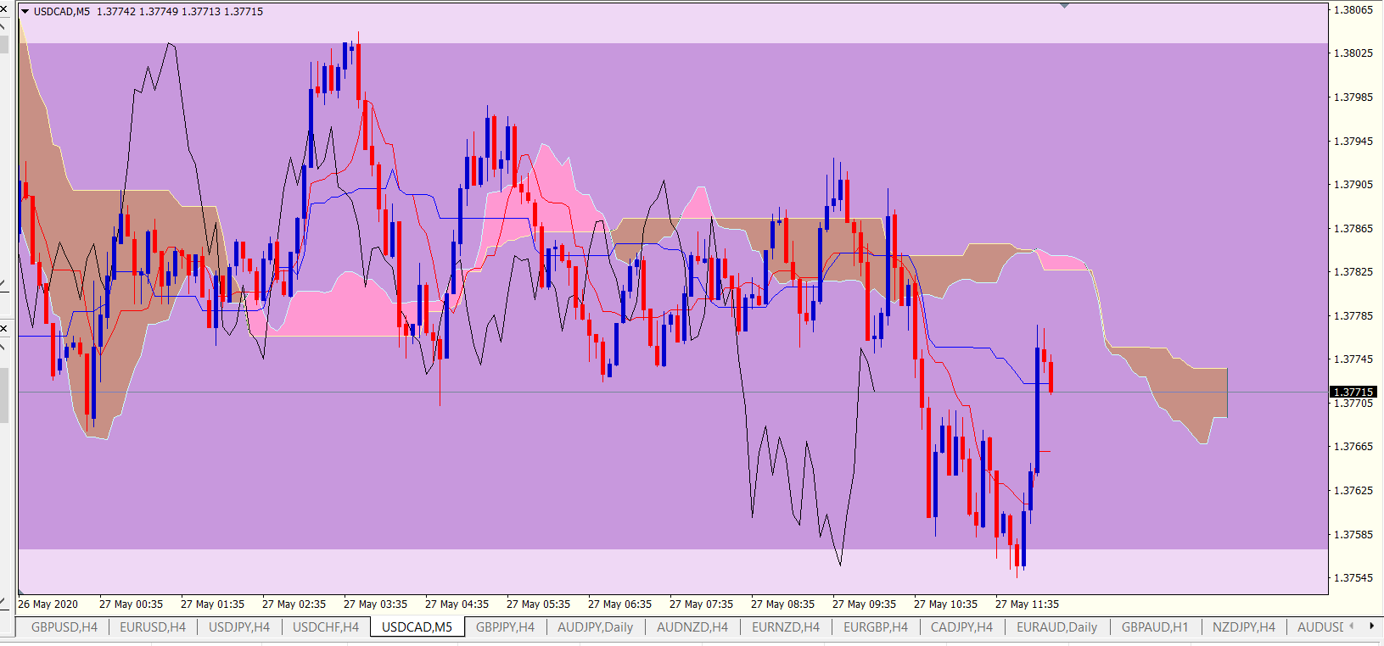Click the current price label 1.37715 on the scale

1353,392
